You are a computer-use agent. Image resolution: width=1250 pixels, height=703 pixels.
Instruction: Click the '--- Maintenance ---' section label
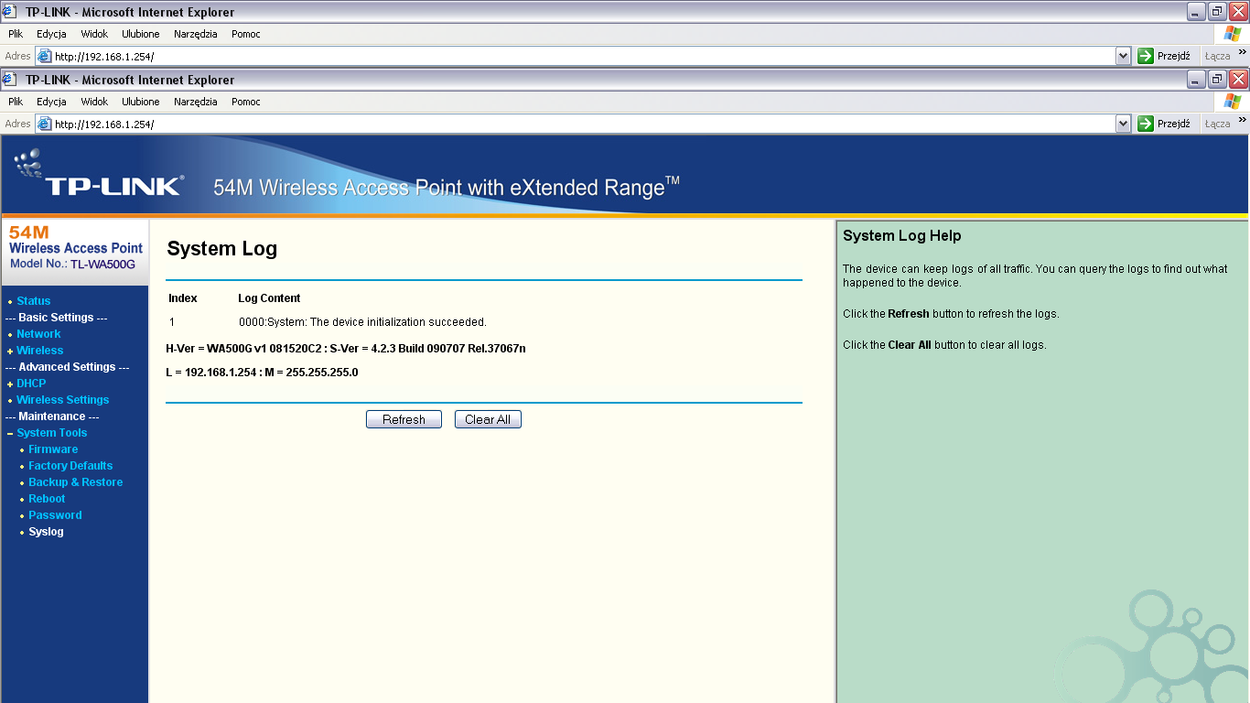pos(52,416)
